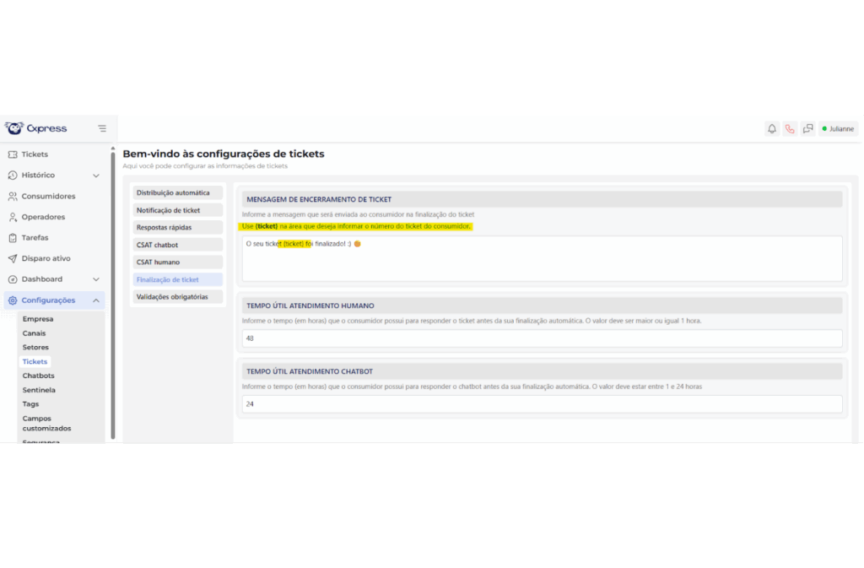Click the ticket closing message text area
This screenshot has height=568, width=864.
pyautogui.click(x=542, y=260)
